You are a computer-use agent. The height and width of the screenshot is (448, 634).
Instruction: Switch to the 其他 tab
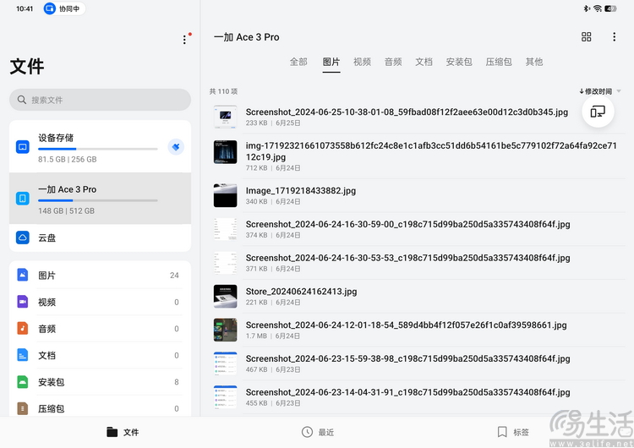[x=534, y=62]
